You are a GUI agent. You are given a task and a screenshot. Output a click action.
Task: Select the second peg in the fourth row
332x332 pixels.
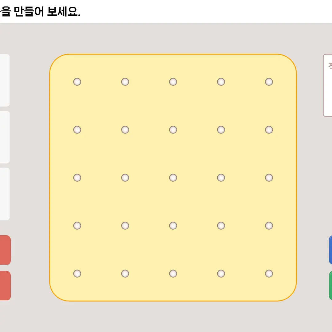[x=125, y=225]
